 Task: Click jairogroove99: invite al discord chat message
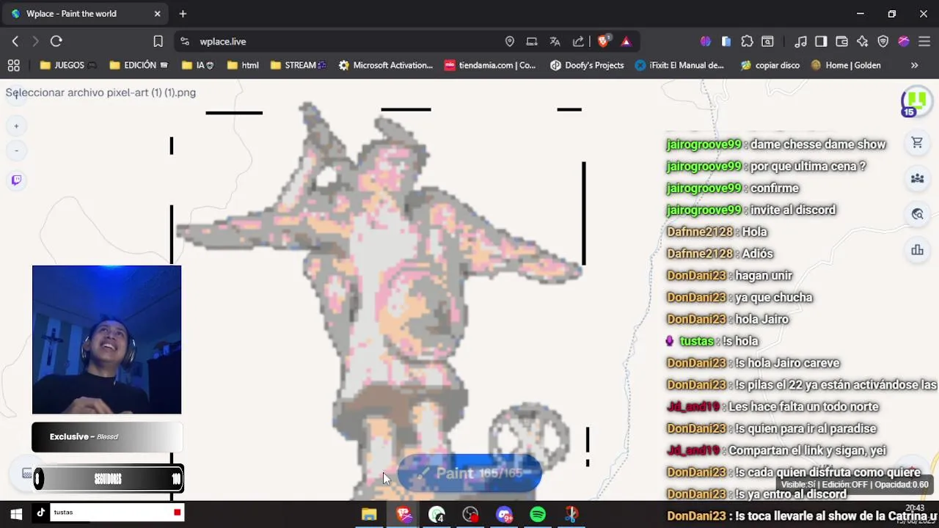point(751,210)
